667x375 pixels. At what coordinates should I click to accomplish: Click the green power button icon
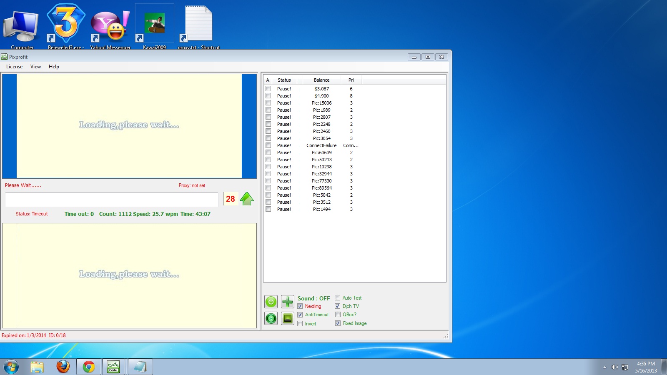point(271,302)
